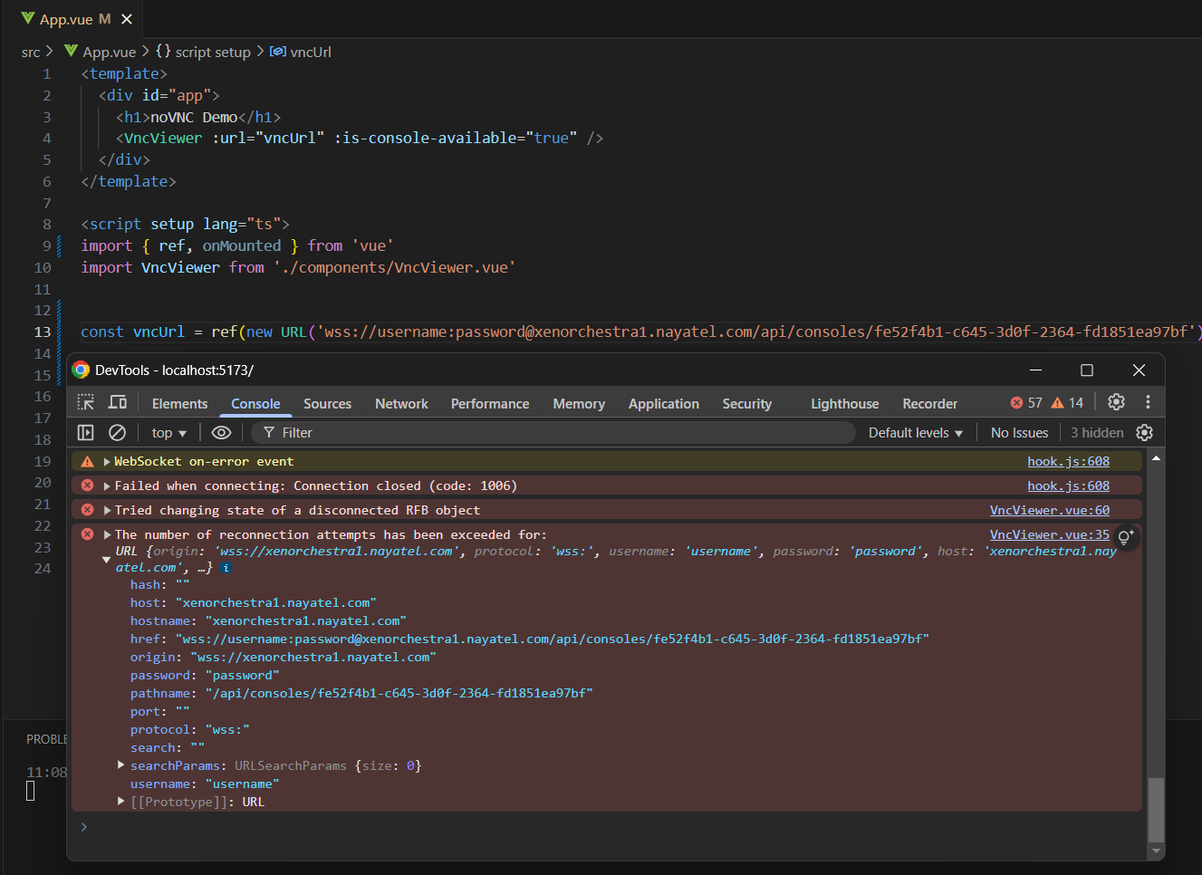
Task: Expand the reconnection attempts exceeded error
Action: pyautogui.click(x=107, y=535)
